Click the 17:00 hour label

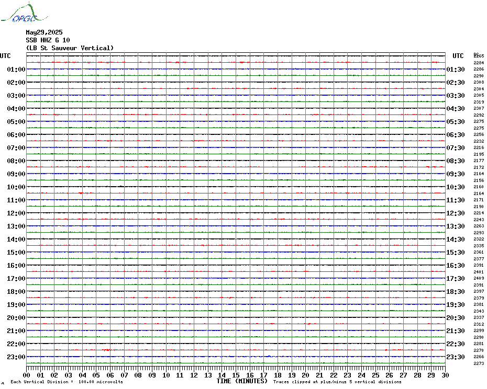point(16,278)
